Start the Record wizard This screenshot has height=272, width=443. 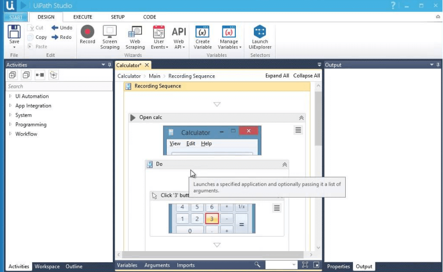click(x=88, y=34)
